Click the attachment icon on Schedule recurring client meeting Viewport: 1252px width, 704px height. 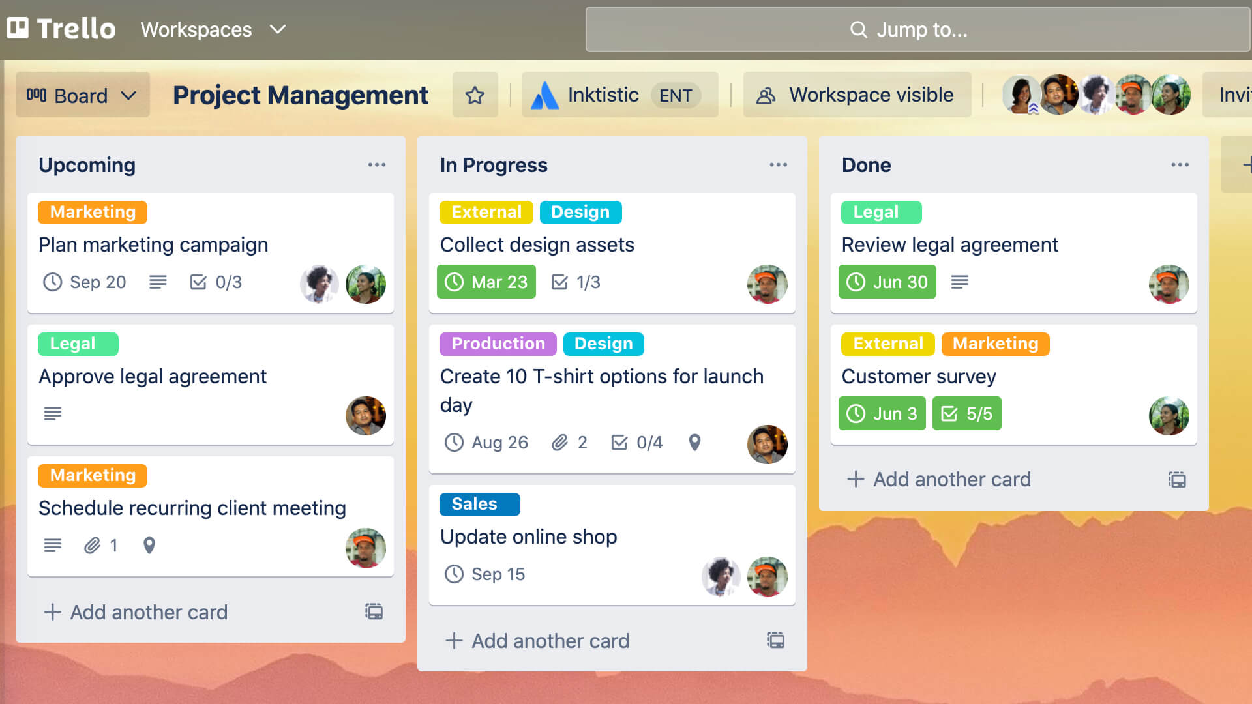click(91, 545)
